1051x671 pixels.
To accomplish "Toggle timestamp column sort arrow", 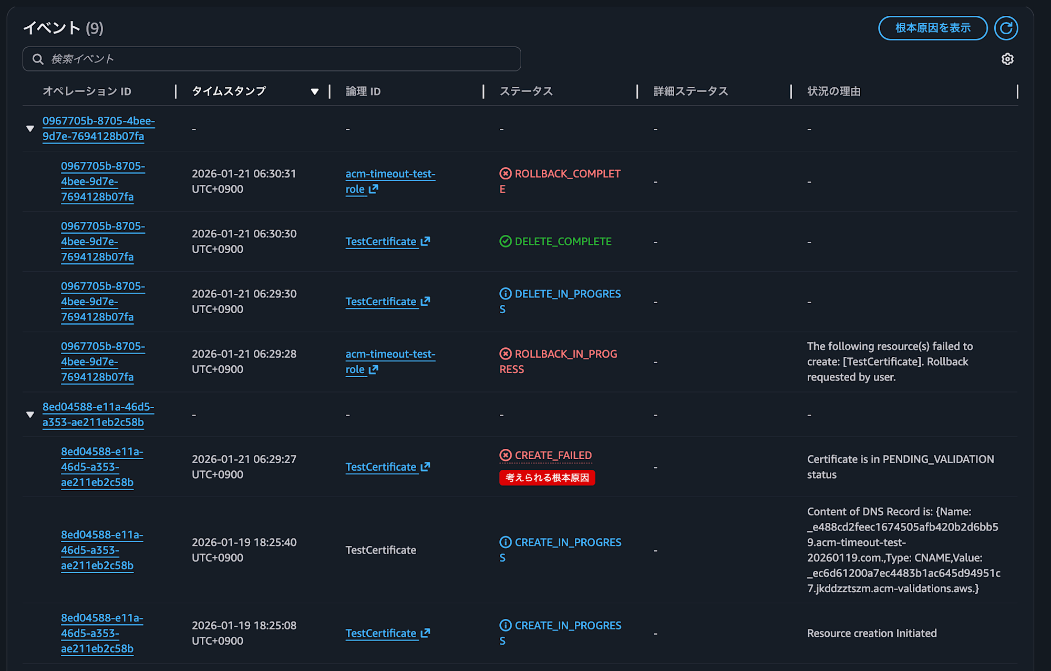I will point(314,91).
